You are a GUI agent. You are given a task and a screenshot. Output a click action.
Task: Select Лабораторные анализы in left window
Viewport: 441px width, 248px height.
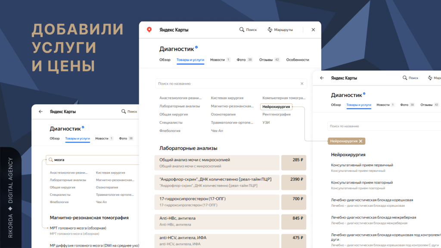(68, 180)
